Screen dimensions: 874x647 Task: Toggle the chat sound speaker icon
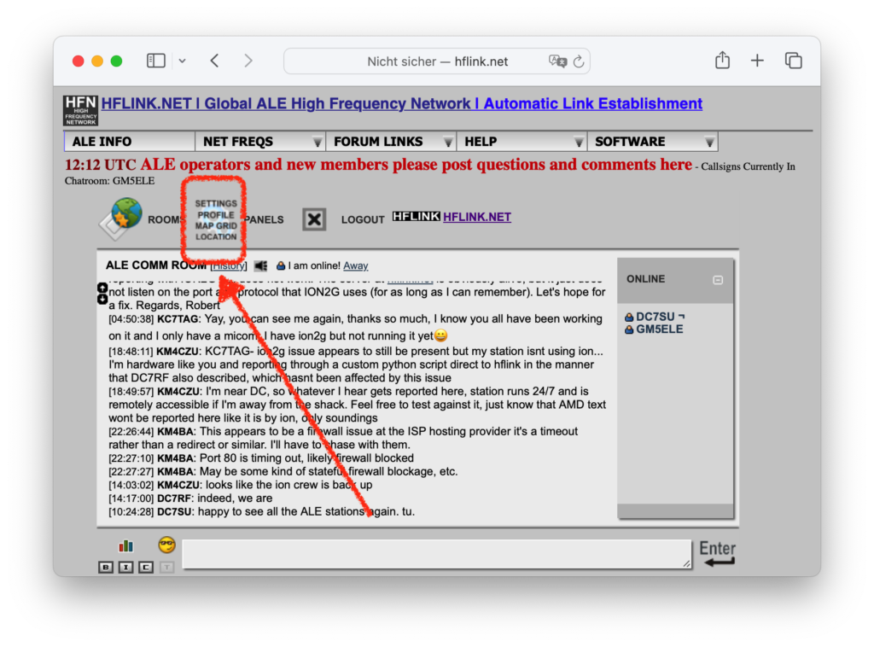(260, 265)
